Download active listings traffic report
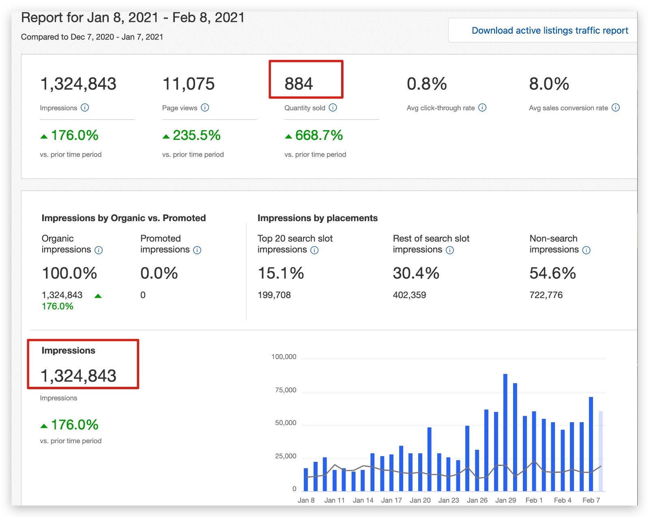 (550, 30)
